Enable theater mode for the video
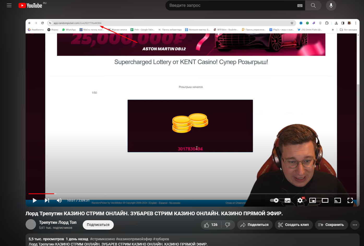The width and height of the screenshot is (364, 246). coord(325,200)
